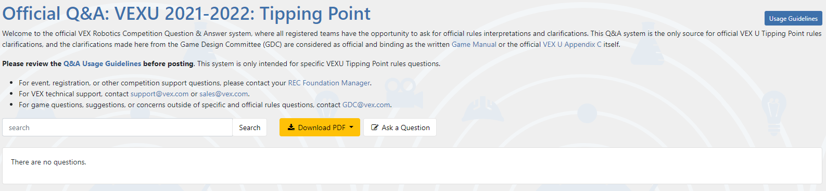Open the VEX U Appendix C link
826x191 pixels.
[572, 44]
